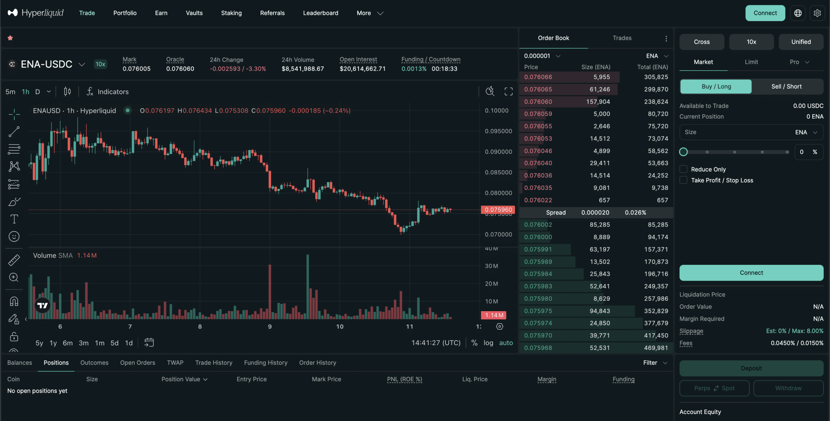Screen dimensions: 830x421
Task: Select the 1m chart range
Action: (100, 343)
